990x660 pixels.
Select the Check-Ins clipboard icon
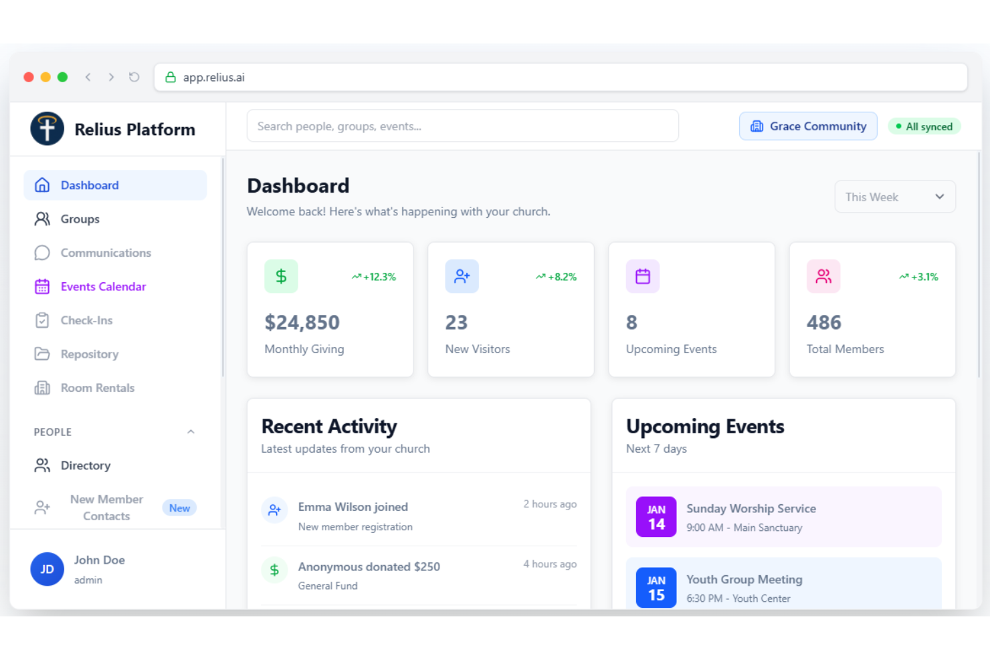[42, 320]
